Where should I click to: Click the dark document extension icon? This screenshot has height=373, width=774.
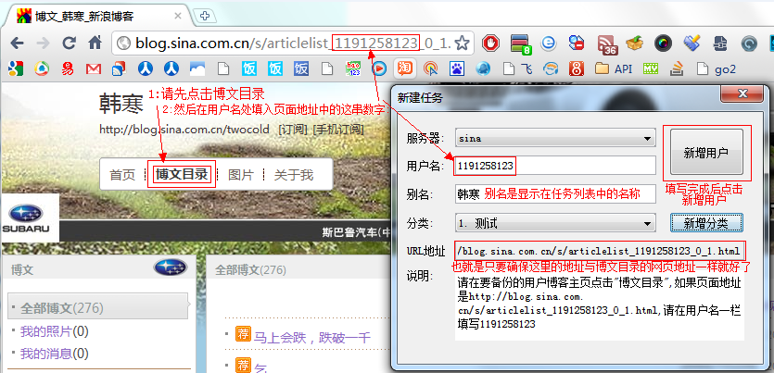(x=720, y=44)
